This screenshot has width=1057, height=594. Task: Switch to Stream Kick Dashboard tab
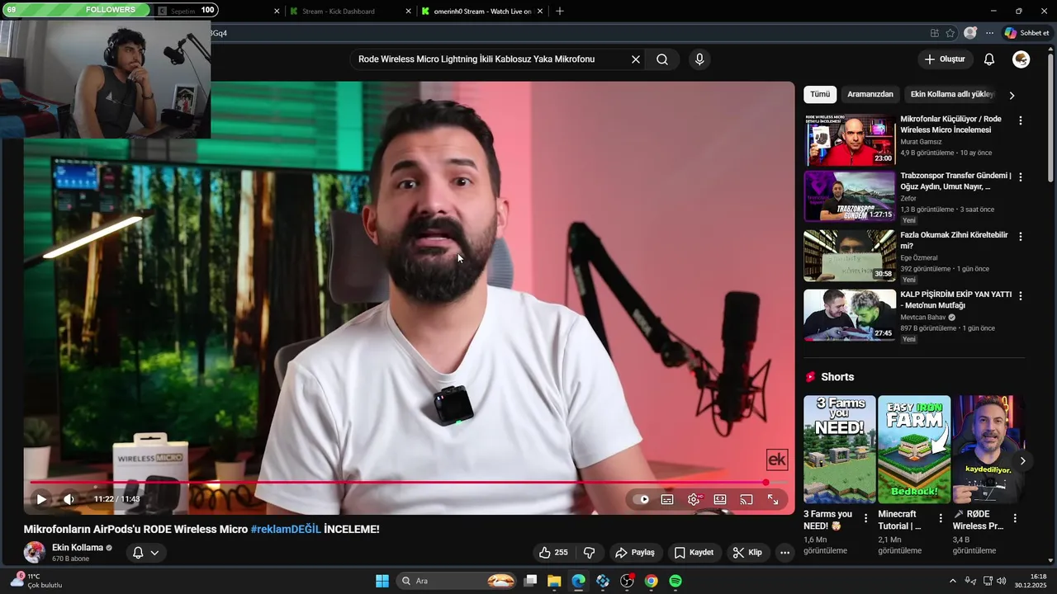339,12
